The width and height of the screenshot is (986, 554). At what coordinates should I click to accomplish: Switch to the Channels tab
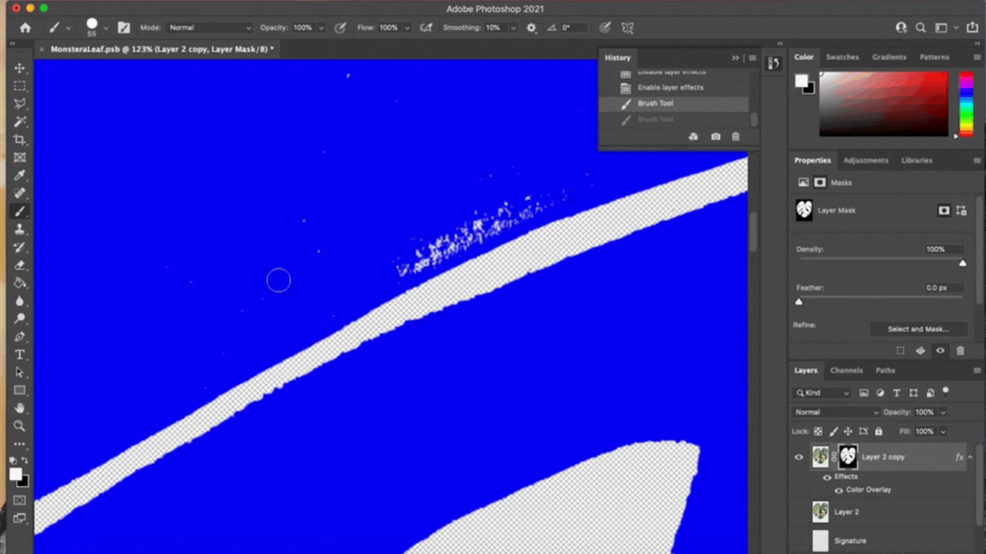pos(847,370)
